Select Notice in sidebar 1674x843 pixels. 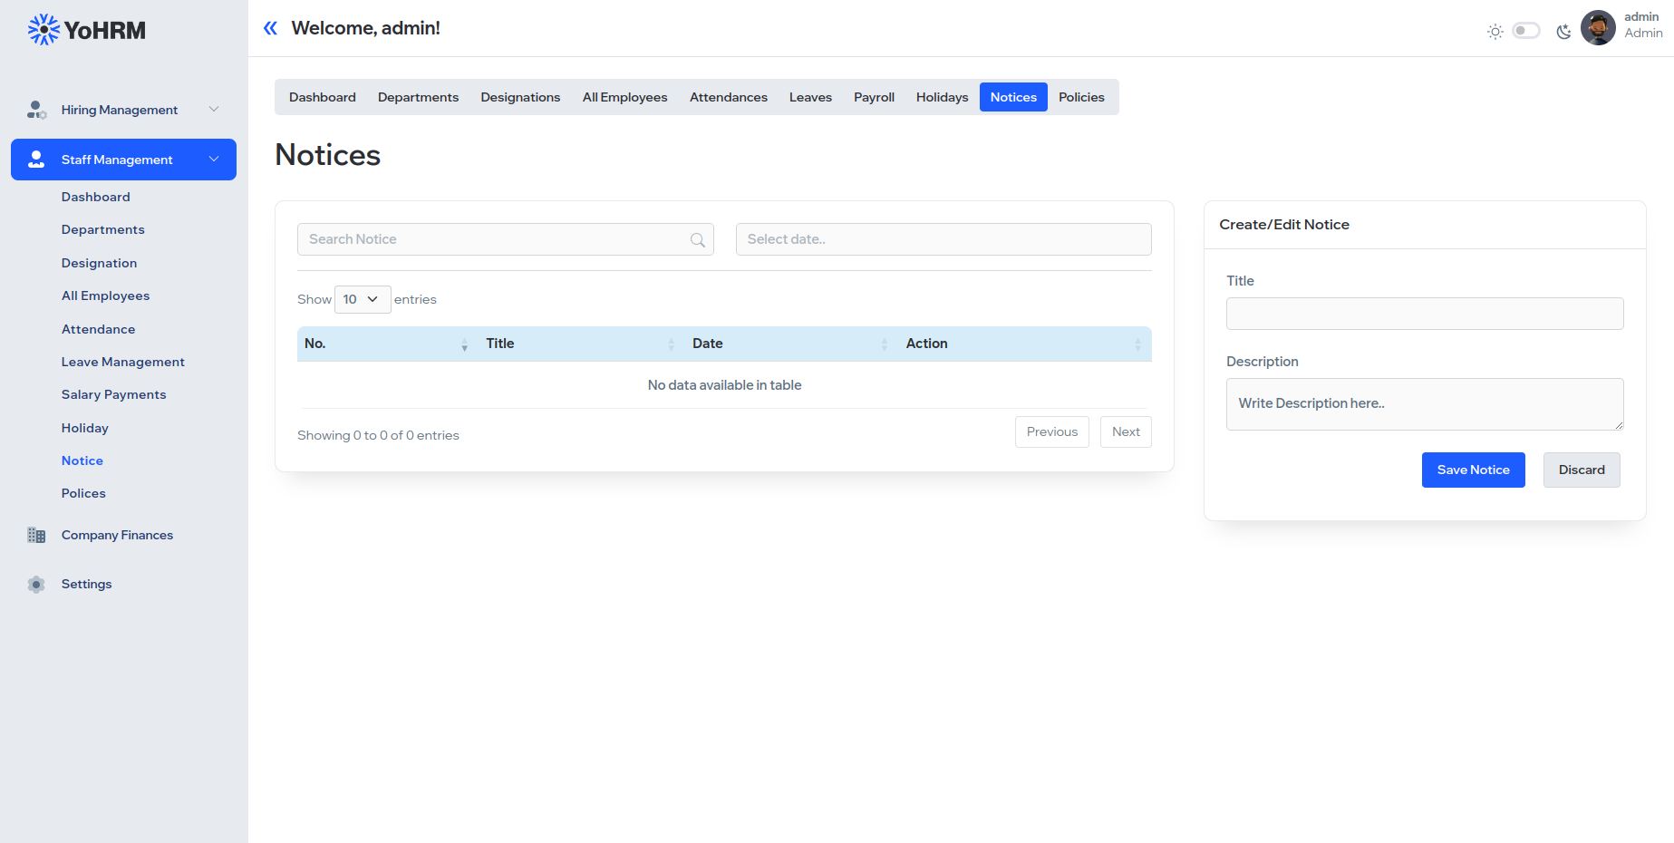coord(82,460)
